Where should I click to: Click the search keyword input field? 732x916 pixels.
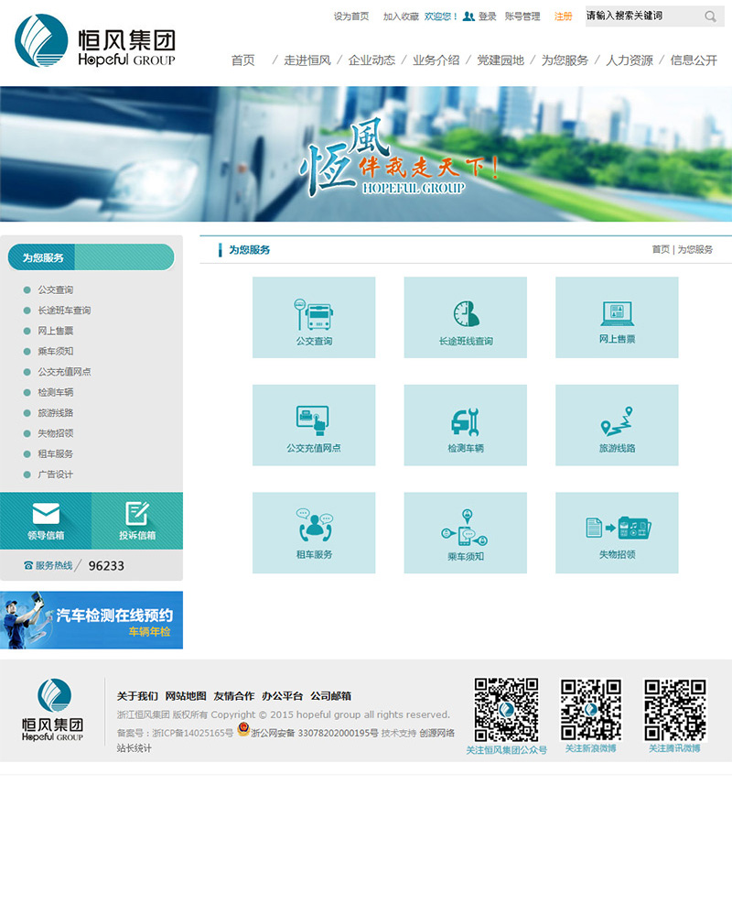[640, 16]
